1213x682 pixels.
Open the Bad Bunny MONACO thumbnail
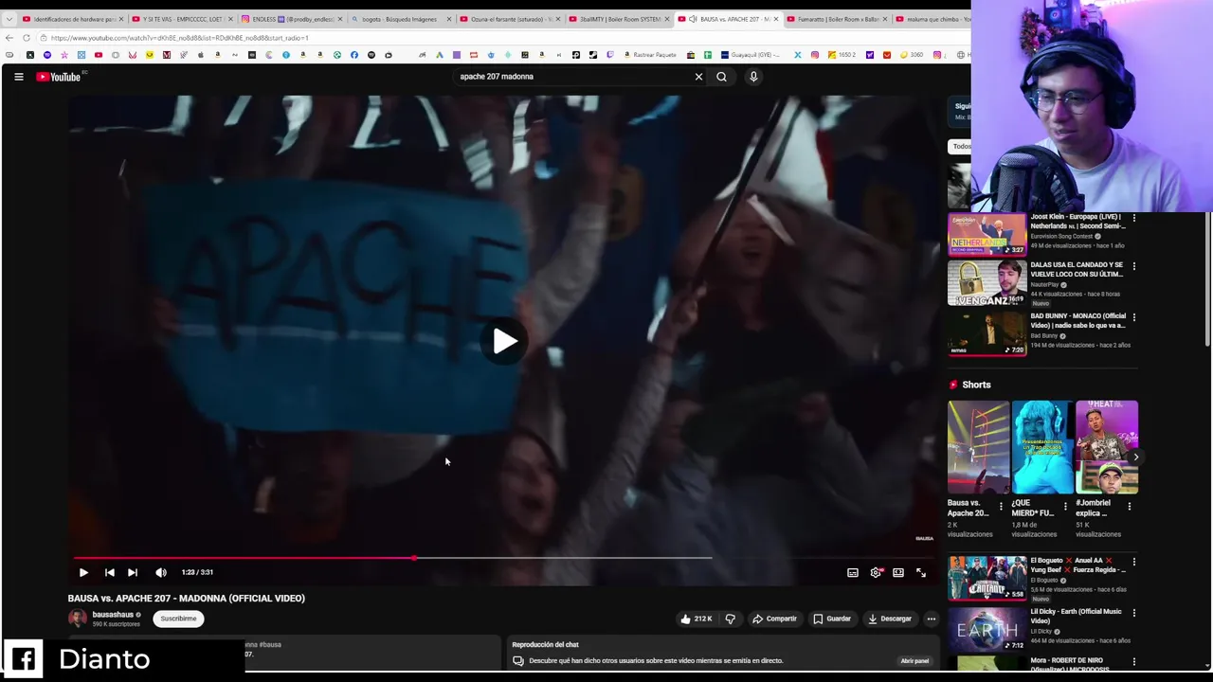[987, 333]
